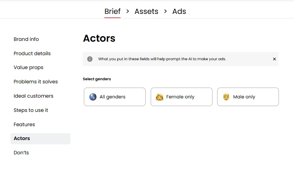Screen dimensions: 294x169
Task: Select Actors in the sidebar
Action: click(22, 139)
